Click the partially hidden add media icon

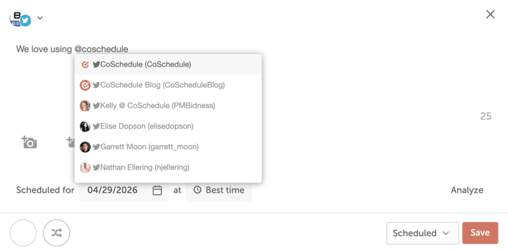[x=71, y=142]
